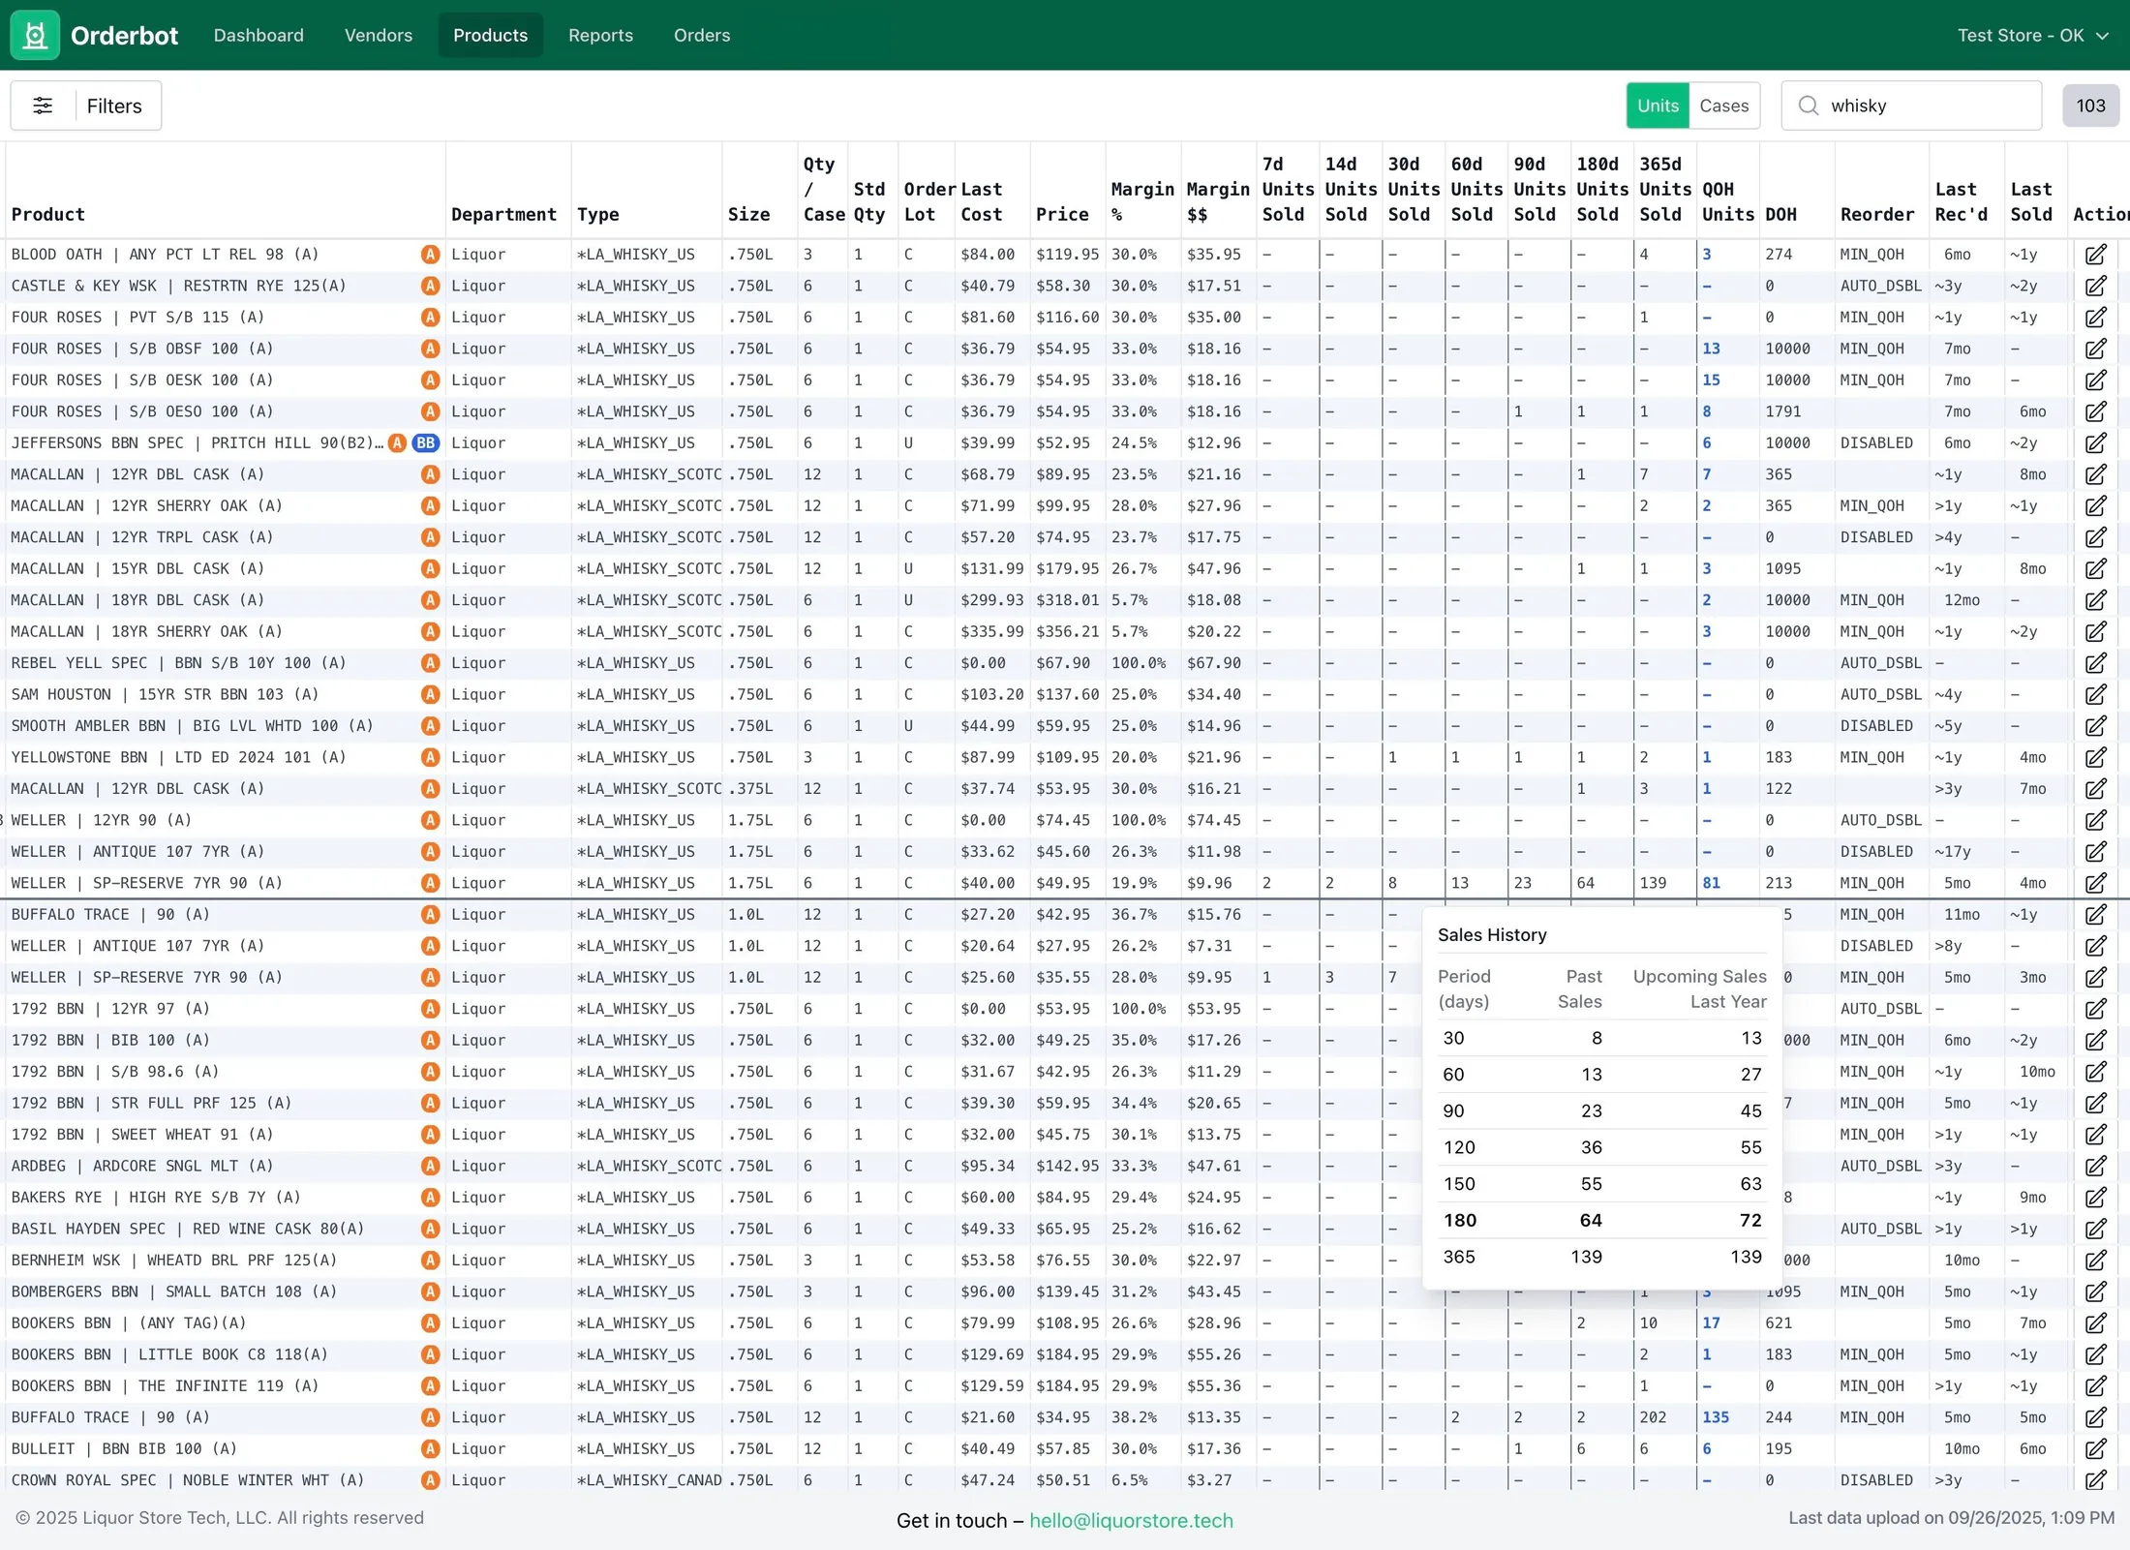Click the search magnifier icon
2130x1550 pixels.
tap(1808, 106)
